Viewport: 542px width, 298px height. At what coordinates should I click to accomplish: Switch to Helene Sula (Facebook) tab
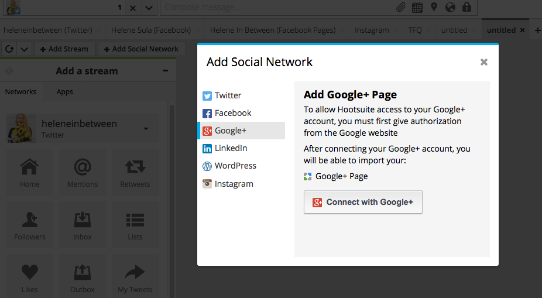pos(151,30)
